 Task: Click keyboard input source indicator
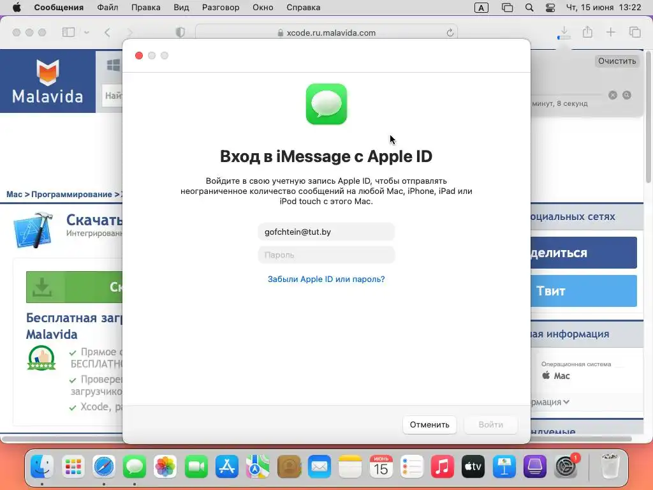(x=481, y=8)
